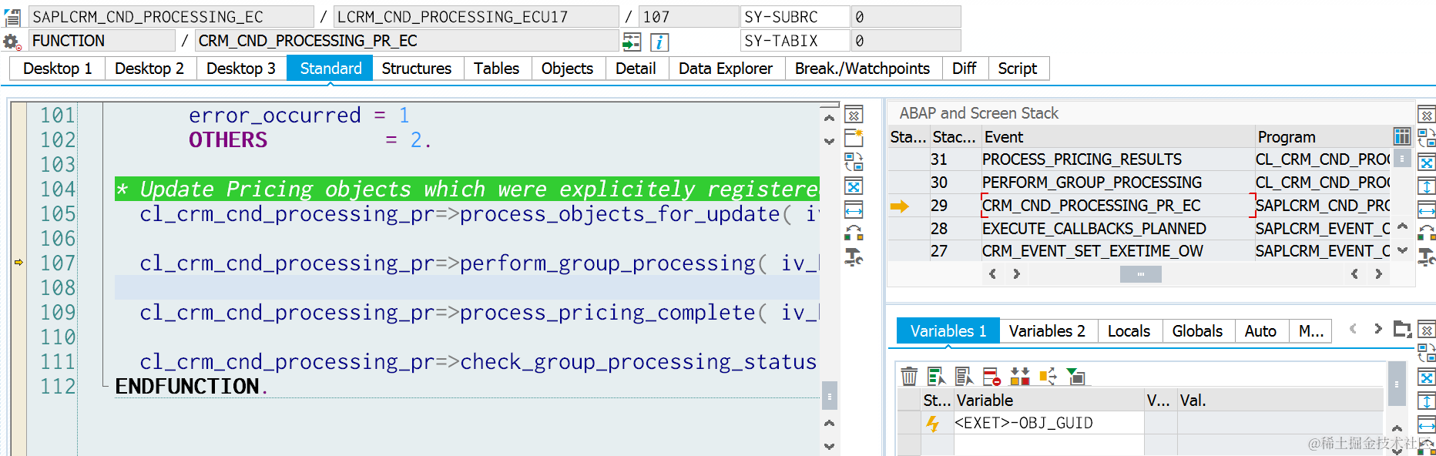1436x456 pixels.
Task: Open the Break./Watchpoints tab
Action: click(x=862, y=69)
